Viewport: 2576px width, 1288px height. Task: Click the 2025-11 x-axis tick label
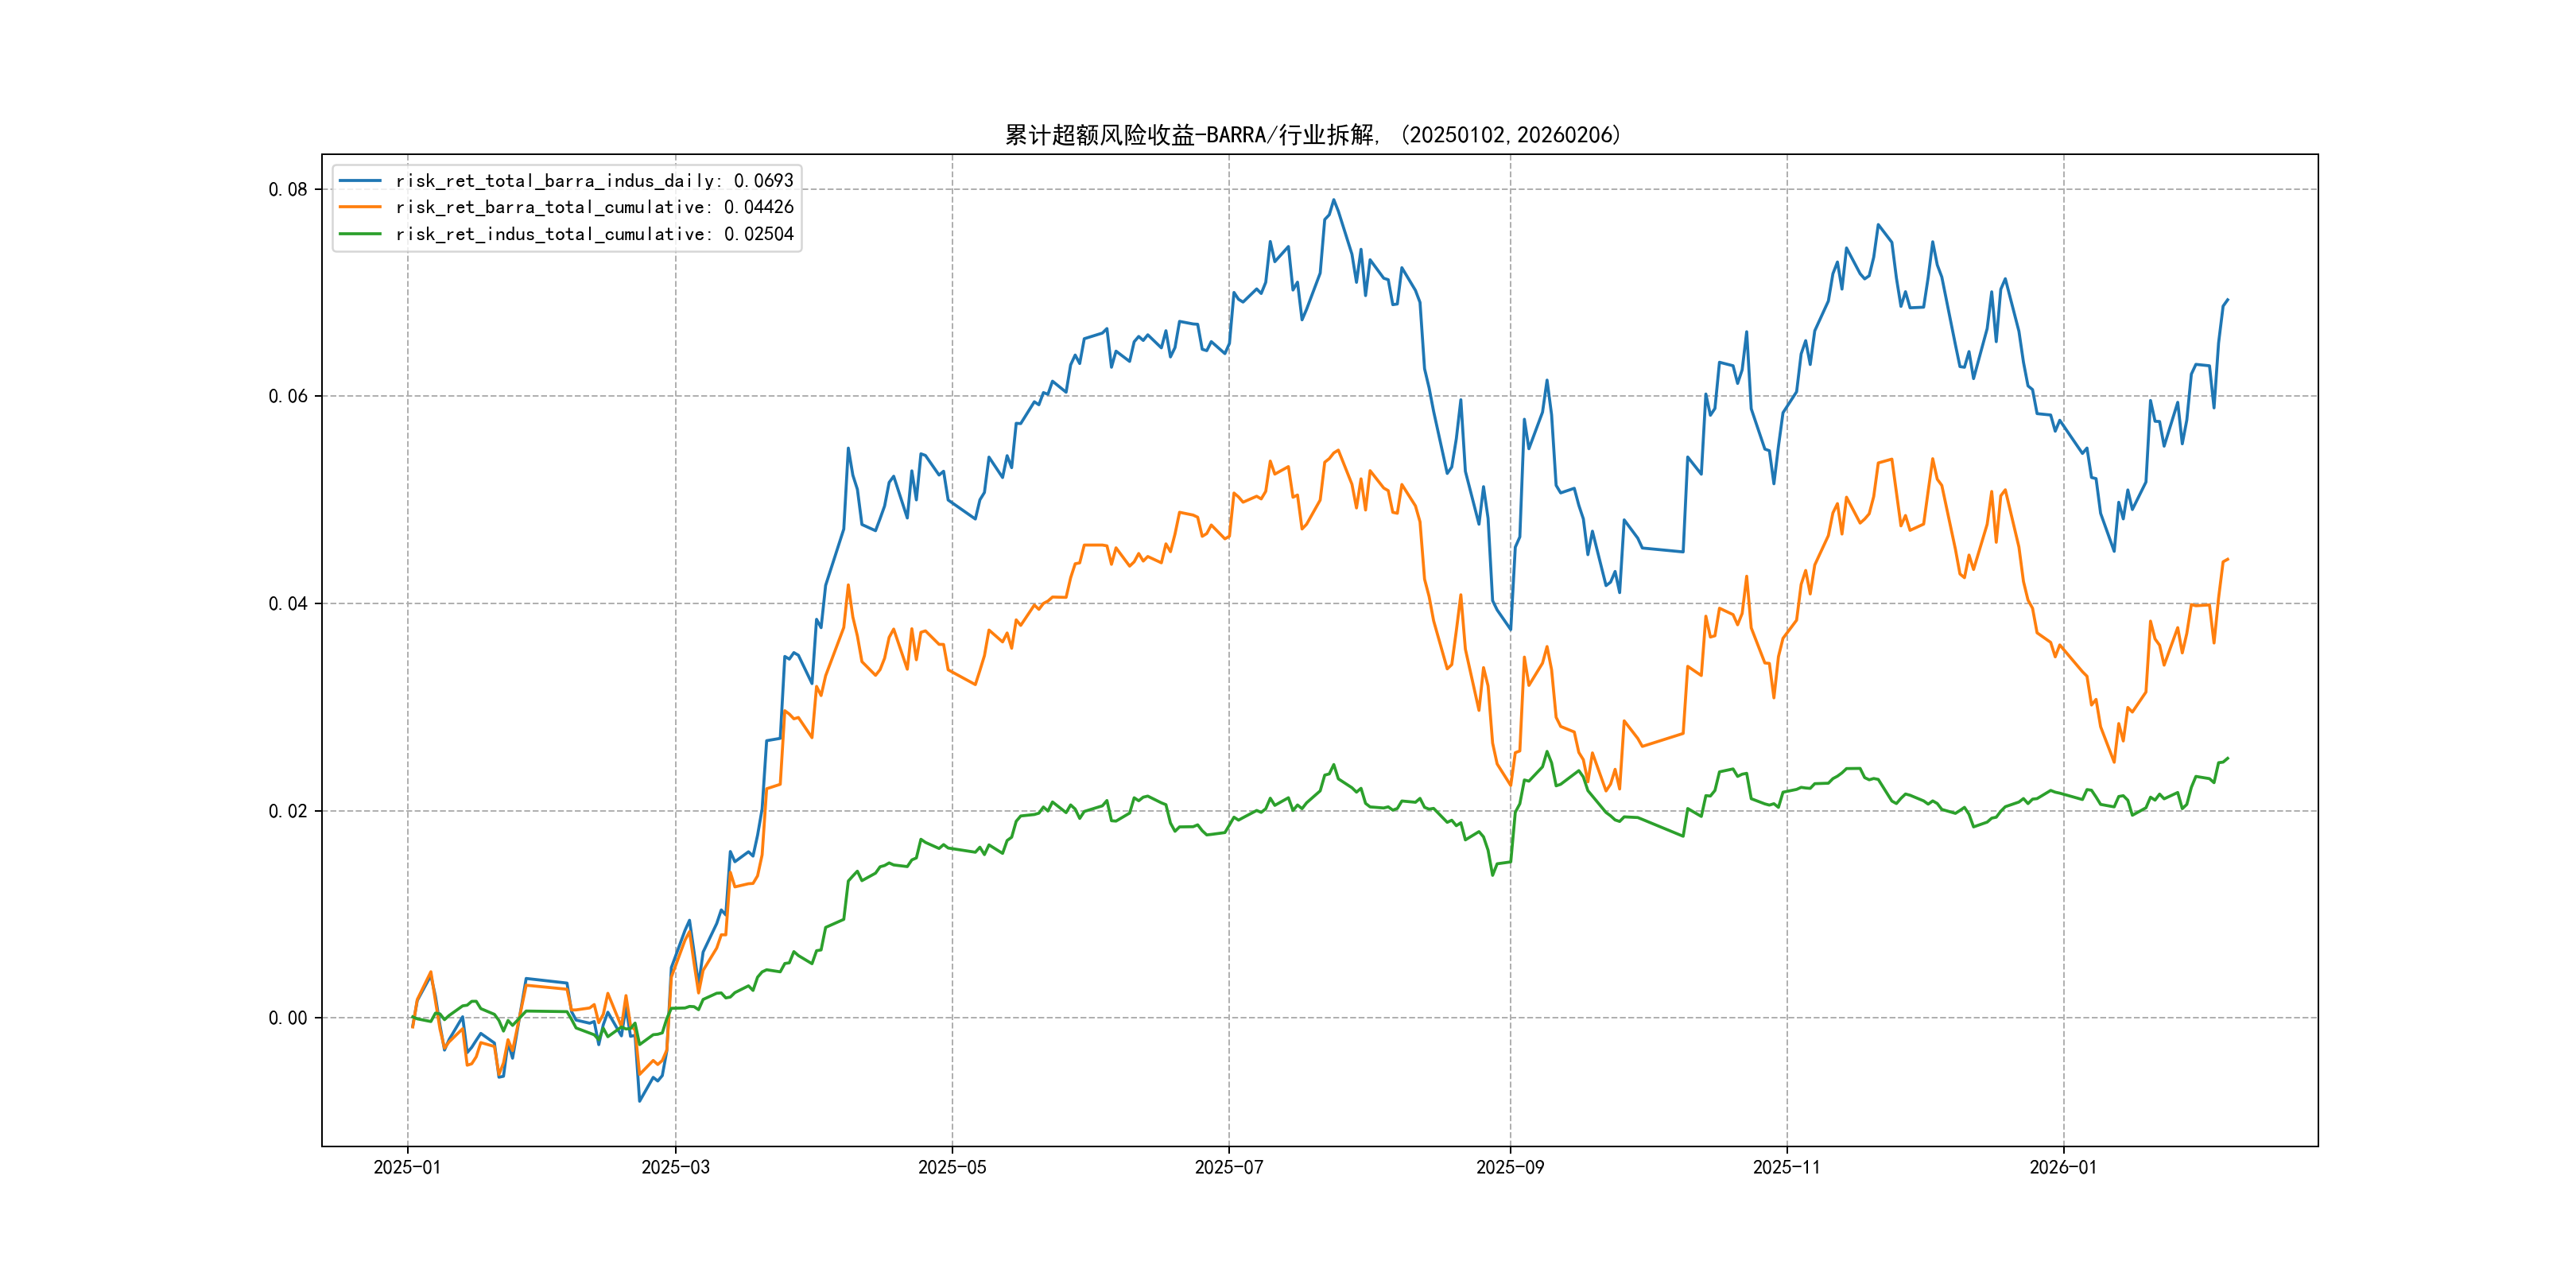click(1787, 1167)
